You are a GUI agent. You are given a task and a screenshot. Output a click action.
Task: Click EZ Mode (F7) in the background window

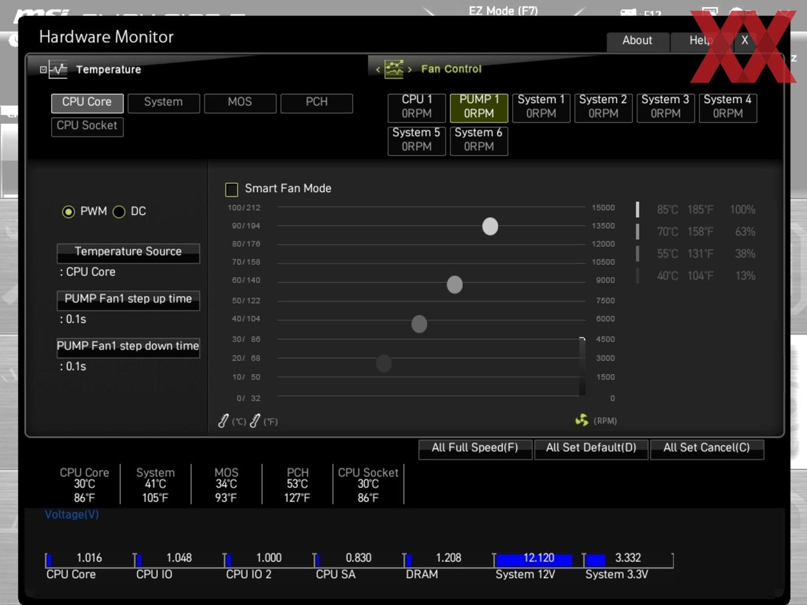pyautogui.click(x=503, y=10)
